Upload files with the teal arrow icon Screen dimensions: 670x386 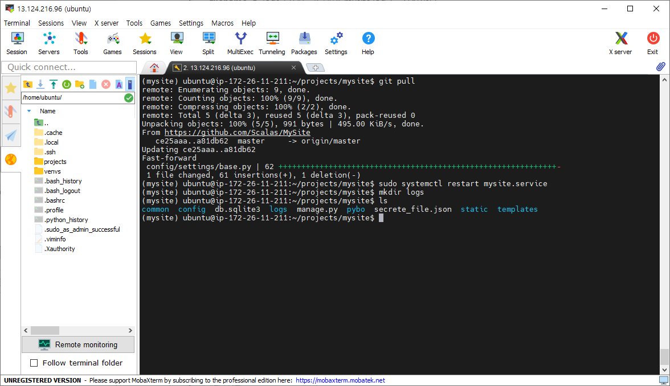click(x=54, y=84)
